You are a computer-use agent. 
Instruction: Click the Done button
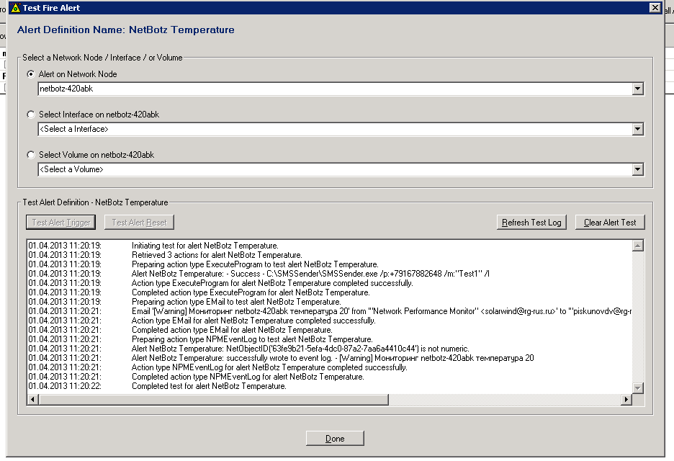pos(335,439)
